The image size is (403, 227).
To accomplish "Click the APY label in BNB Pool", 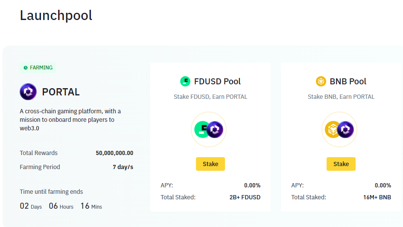I will tap(298, 185).
